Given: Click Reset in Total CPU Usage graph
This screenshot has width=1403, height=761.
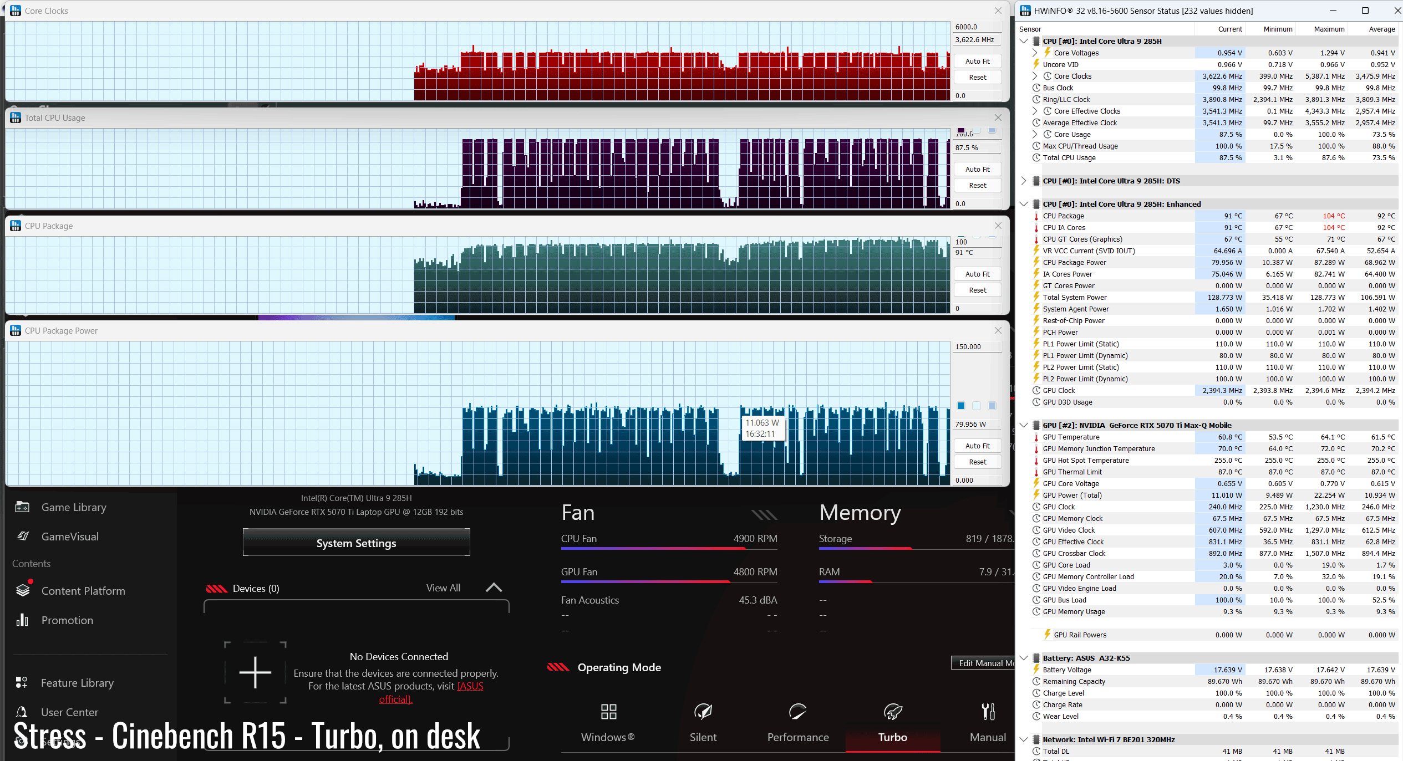Looking at the screenshot, I should coord(978,185).
